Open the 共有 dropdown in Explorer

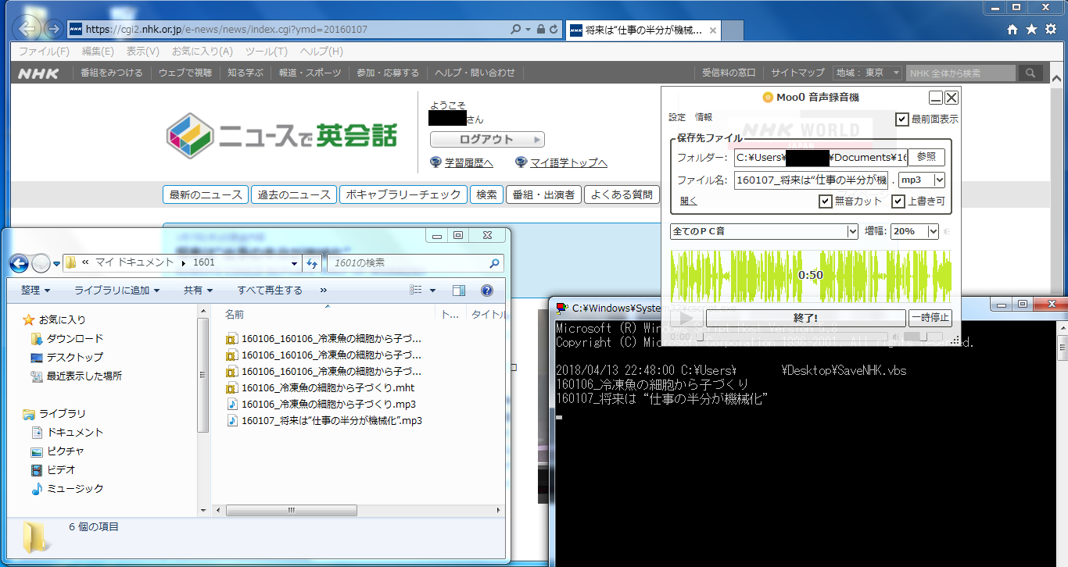coord(198,290)
